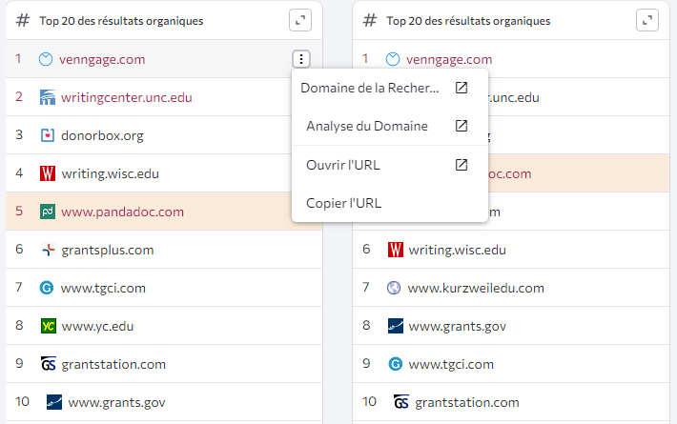Open donorbox.org link
The height and width of the screenshot is (424, 677).
[102, 135]
